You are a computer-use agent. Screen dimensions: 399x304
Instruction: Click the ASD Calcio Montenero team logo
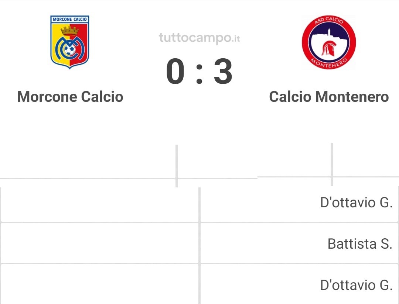point(329,42)
